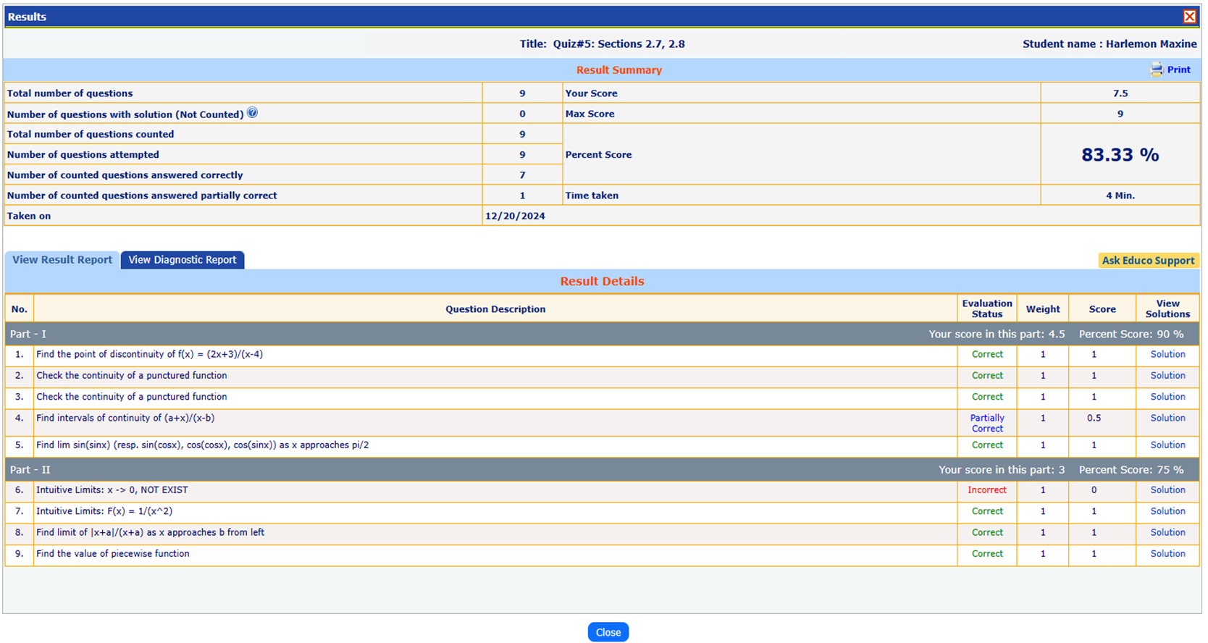The height and width of the screenshot is (643, 1208).
Task: Switch to View Diagnostic Report tab
Action: (183, 260)
